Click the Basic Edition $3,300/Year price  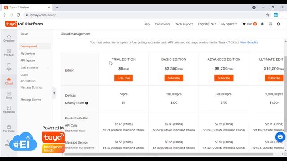tap(174, 68)
